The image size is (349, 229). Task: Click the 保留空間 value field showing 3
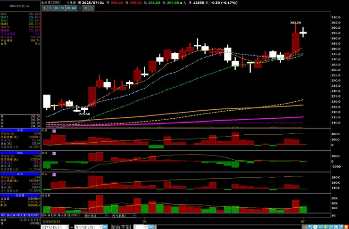click(139, 227)
